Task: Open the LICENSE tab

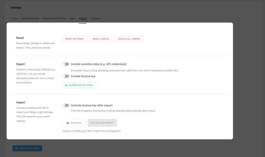Action: (95, 19)
